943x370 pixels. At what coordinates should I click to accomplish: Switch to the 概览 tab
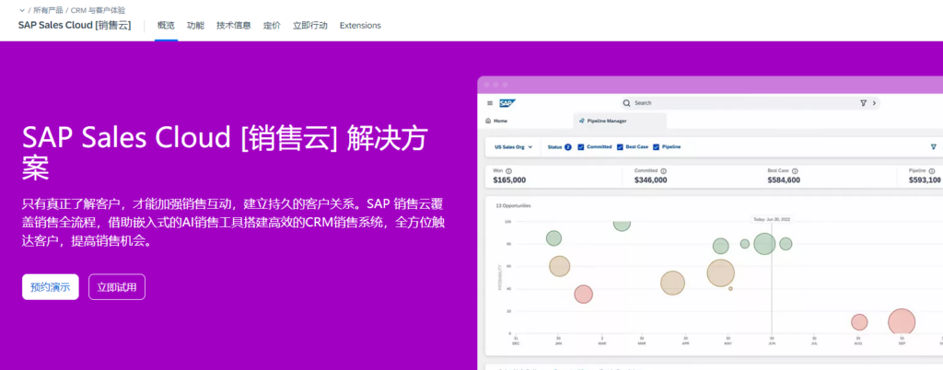pyautogui.click(x=166, y=25)
